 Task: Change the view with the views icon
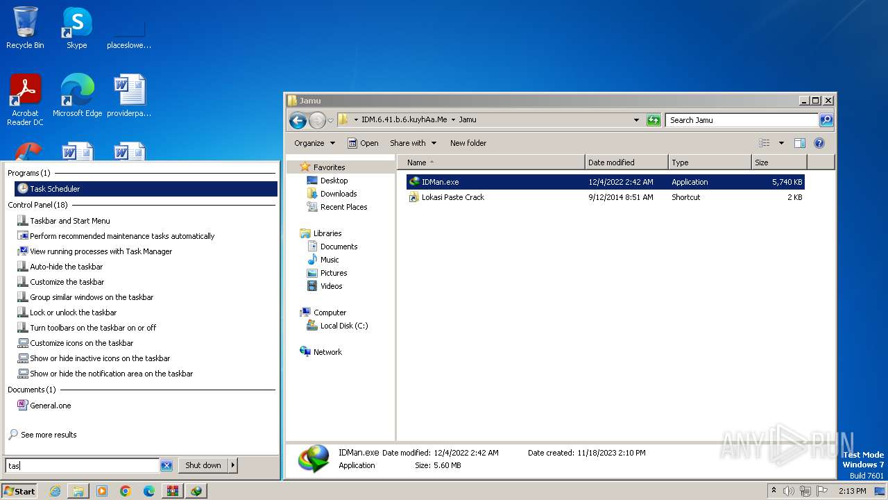click(765, 143)
